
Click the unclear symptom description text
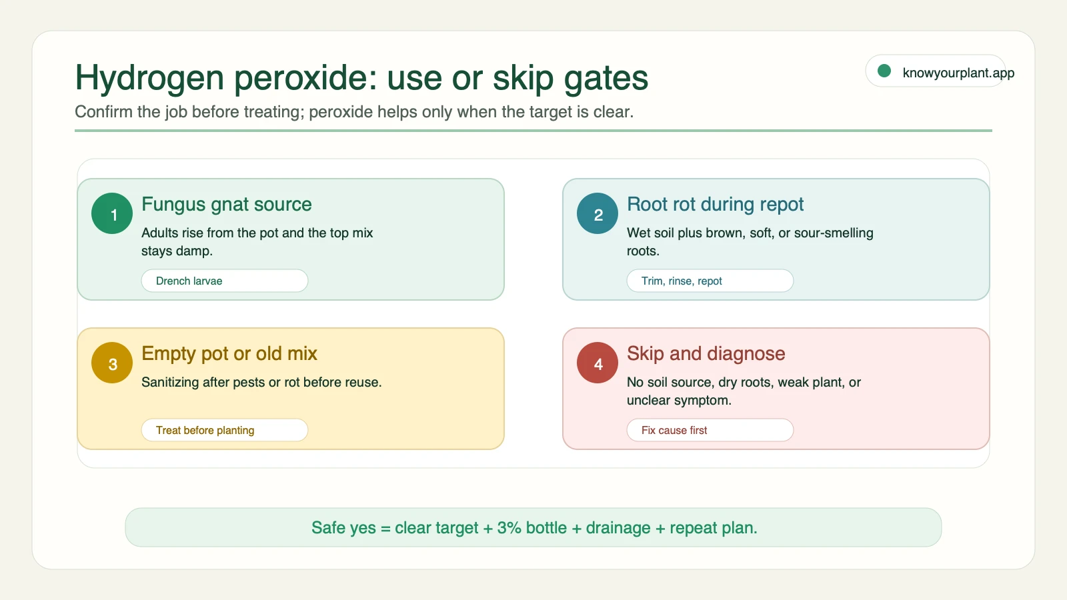pos(744,391)
